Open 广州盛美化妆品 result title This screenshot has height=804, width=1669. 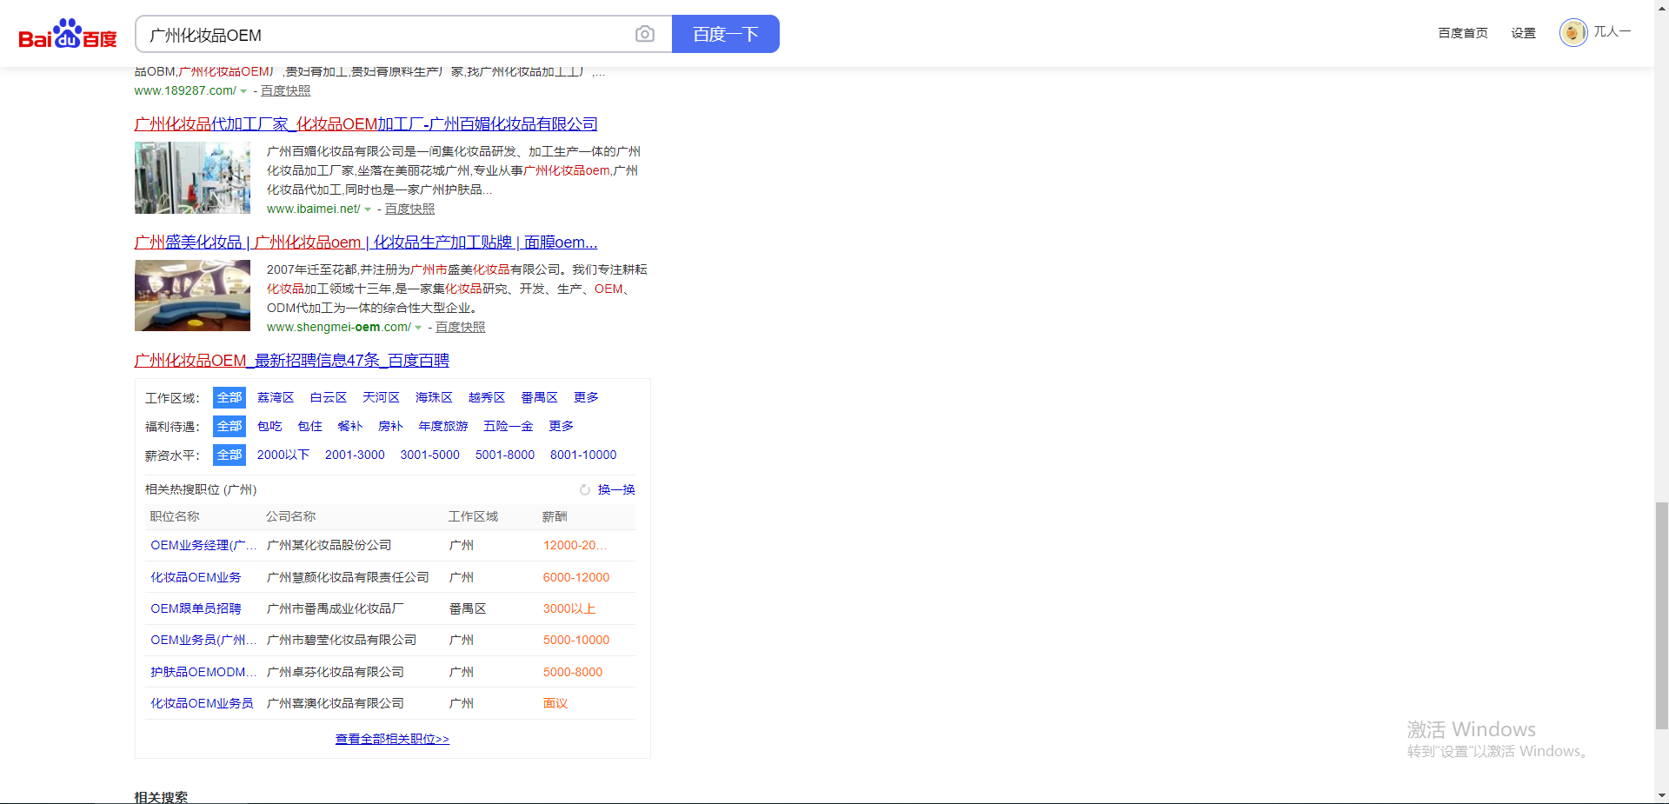click(366, 243)
